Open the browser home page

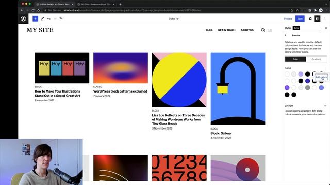38,10
